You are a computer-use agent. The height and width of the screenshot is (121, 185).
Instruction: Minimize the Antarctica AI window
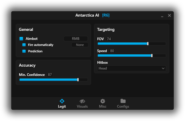162,16
